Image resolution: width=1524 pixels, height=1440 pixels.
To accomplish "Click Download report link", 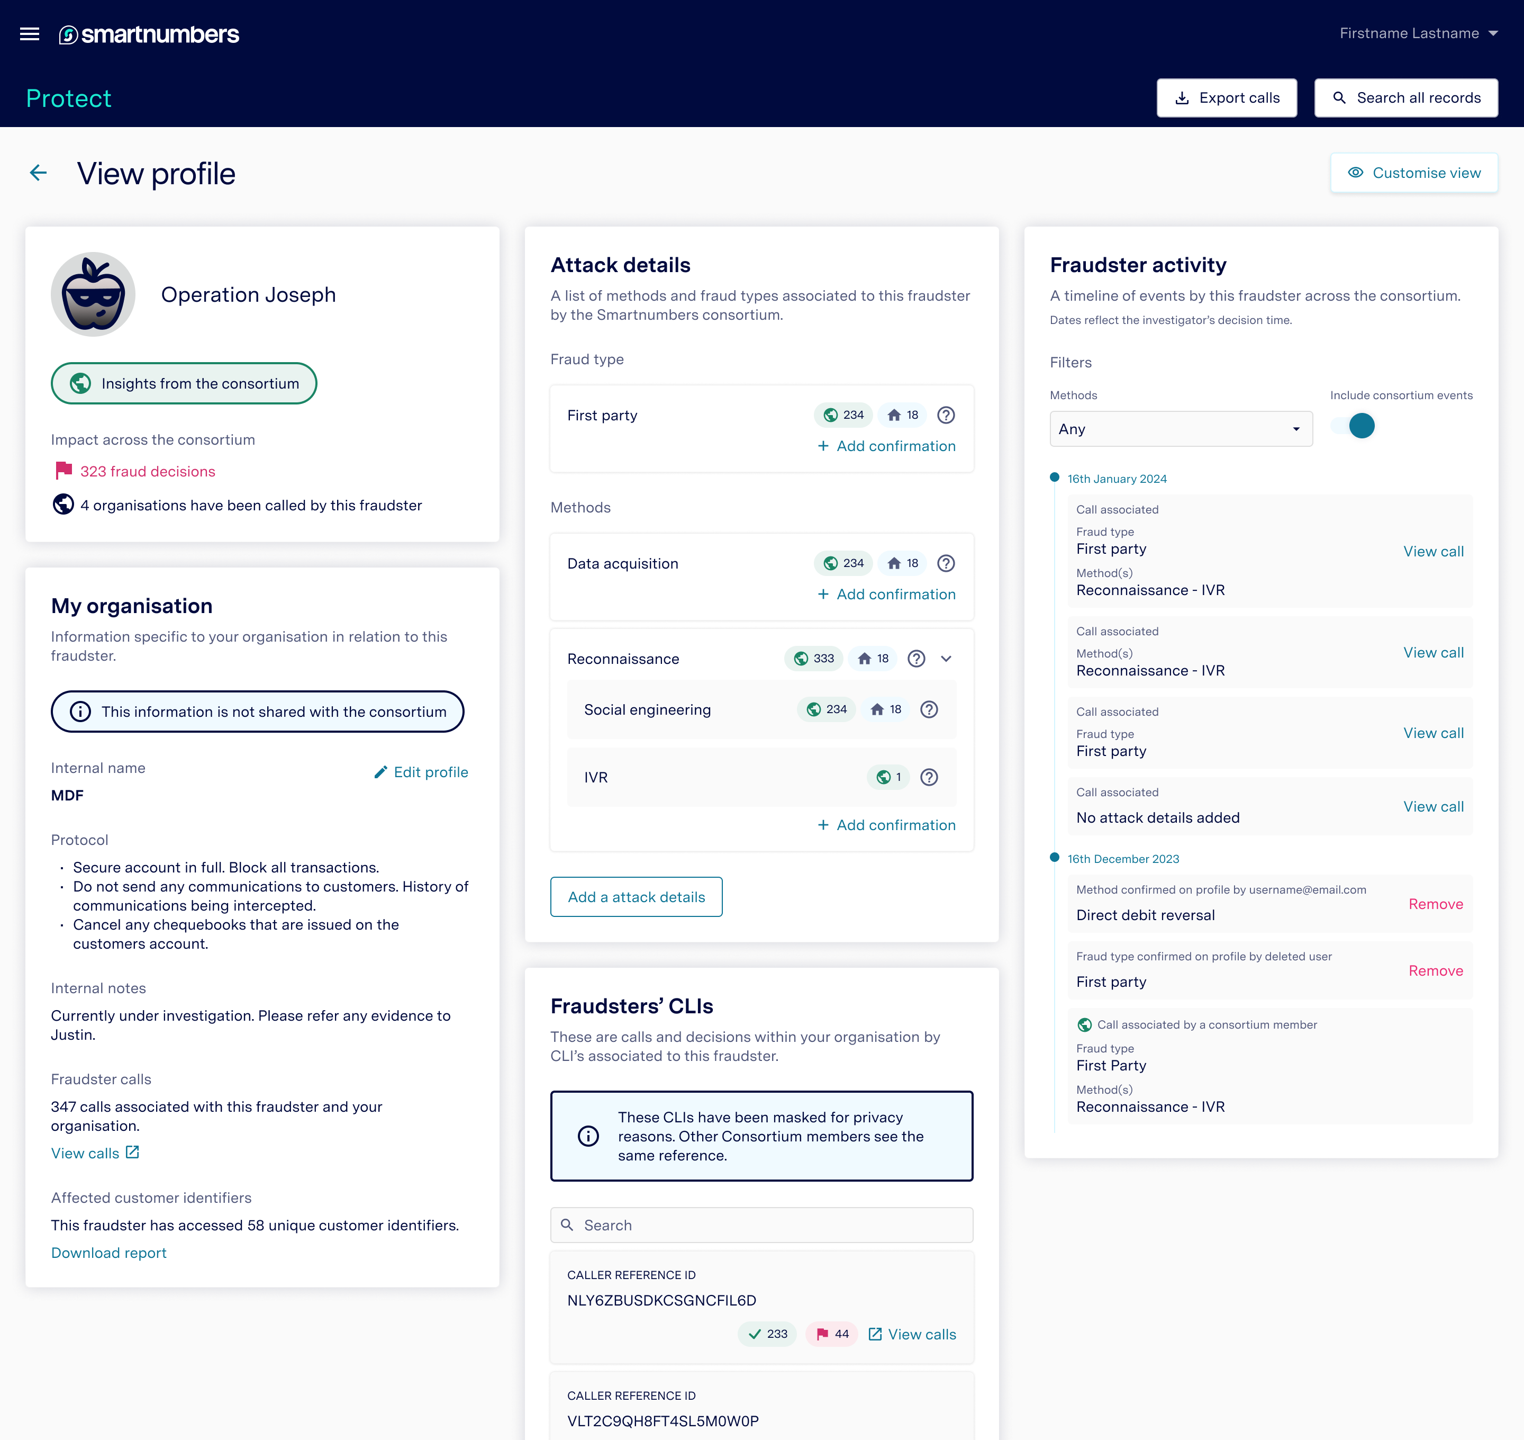I will pos(108,1253).
